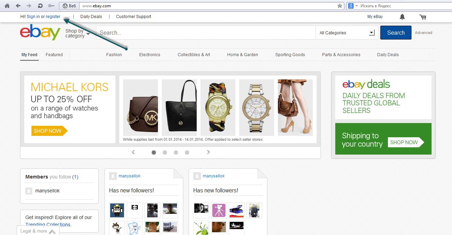
Task: Open Sporting Goods category menu
Action: [x=290, y=55]
